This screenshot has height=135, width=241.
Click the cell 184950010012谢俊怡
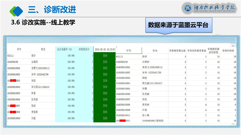coord(153,121)
